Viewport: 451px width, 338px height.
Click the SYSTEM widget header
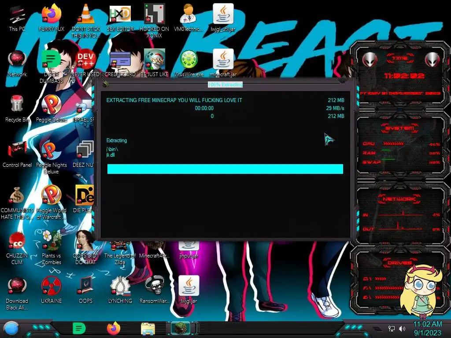pos(400,128)
